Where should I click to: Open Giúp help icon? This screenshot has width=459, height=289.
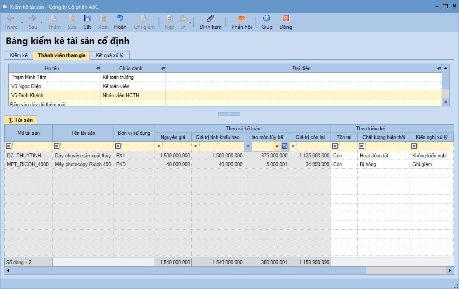click(x=267, y=19)
